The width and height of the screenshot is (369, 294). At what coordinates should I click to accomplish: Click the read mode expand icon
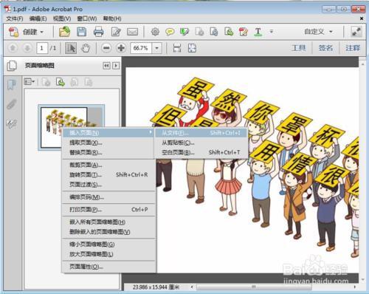coord(356,32)
